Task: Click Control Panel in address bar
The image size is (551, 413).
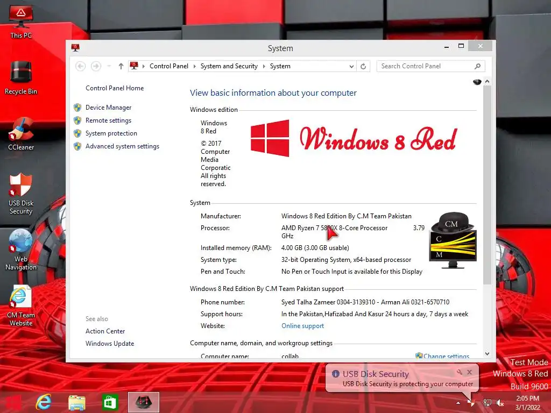Action: [x=168, y=66]
